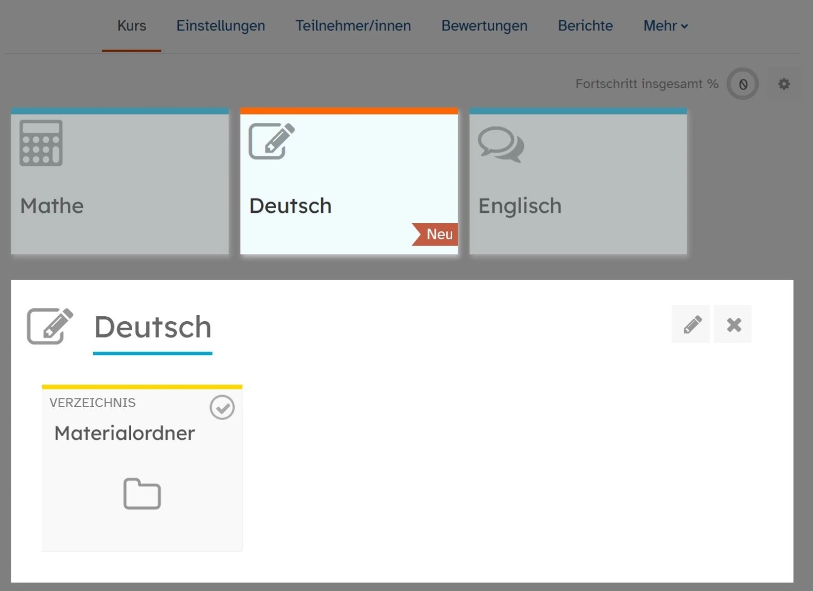Screen dimensions: 813x591
Task: Go to the Bewertungen tab
Action: point(484,26)
